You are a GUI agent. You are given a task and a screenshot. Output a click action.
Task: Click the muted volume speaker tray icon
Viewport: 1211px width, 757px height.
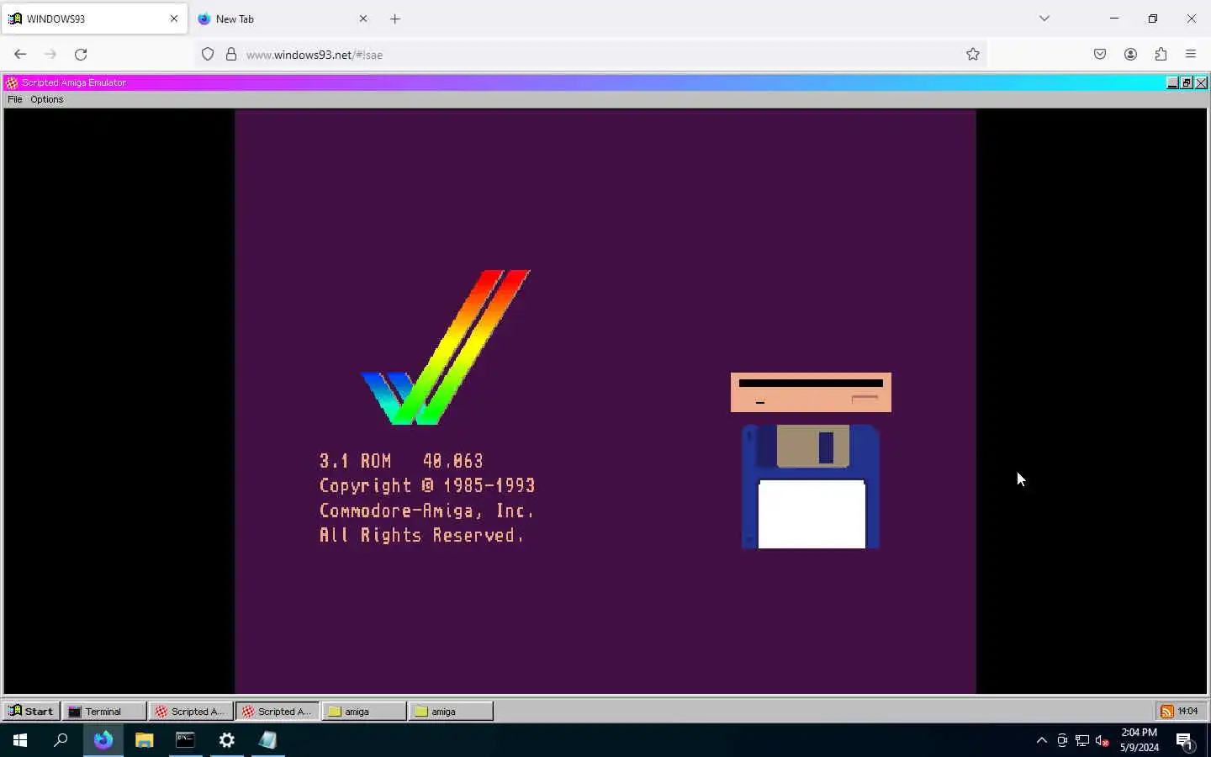tap(1103, 740)
